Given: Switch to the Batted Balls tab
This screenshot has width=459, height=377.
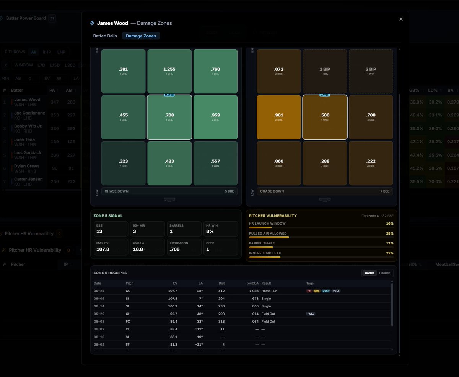Looking at the screenshot, I should [105, 36].
